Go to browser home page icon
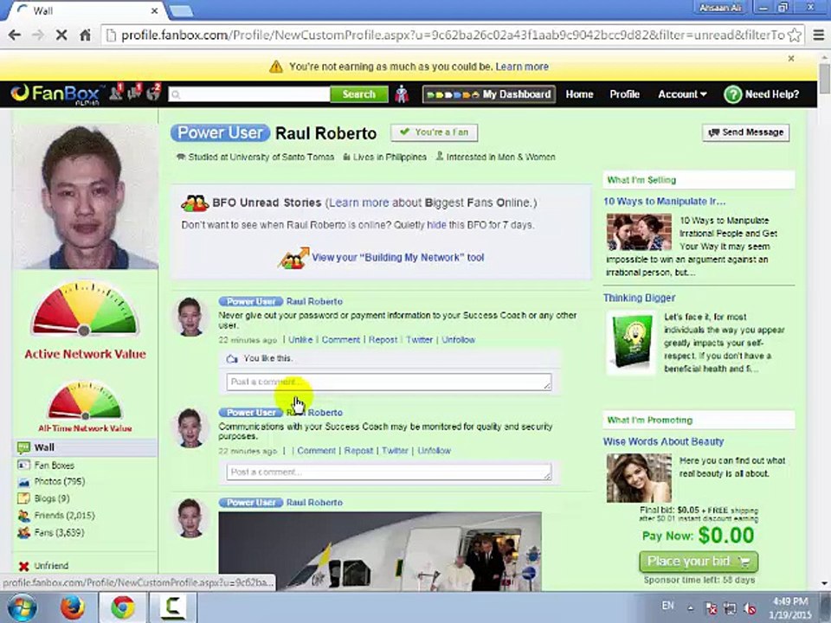 click(85, 35)
